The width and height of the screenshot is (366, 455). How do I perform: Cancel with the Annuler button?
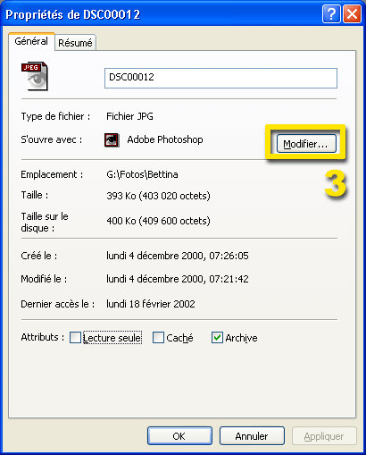click(252, 436)
